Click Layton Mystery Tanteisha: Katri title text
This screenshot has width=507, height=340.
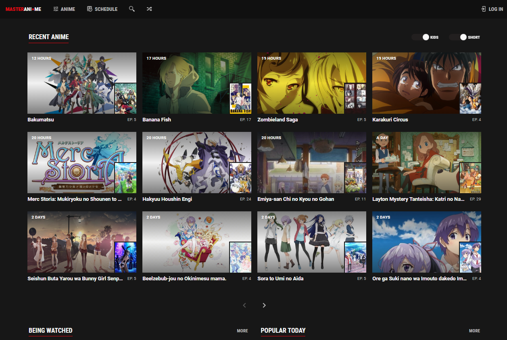tap(418, 199)
